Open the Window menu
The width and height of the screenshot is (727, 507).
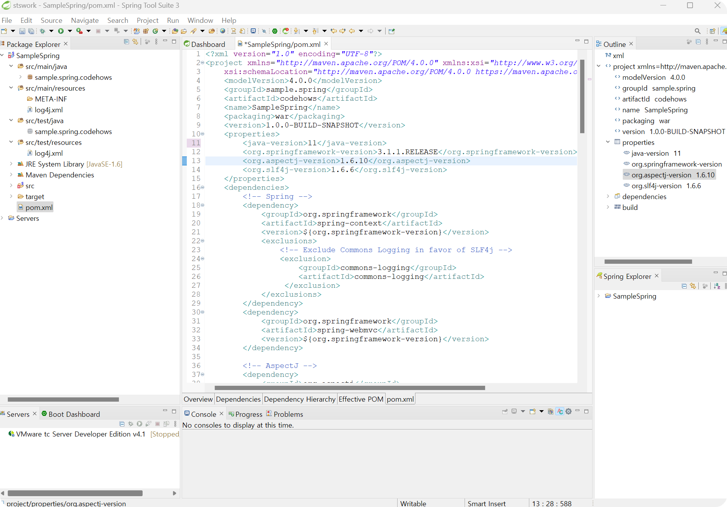tap(200, 20)
